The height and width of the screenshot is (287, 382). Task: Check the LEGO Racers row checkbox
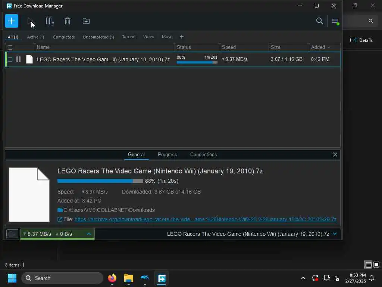[x=10, y=59]
